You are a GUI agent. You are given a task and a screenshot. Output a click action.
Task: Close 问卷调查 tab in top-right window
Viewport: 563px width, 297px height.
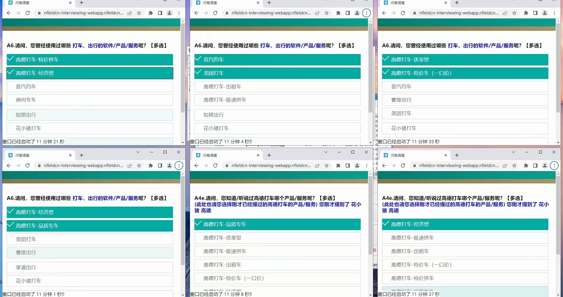coord(446,3)
